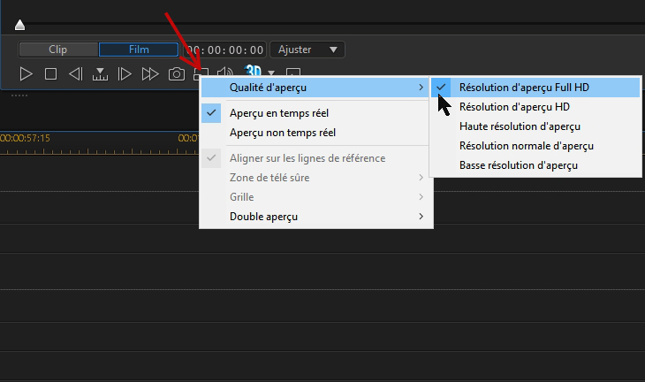Click the seek-by-unit timeline icon
This screenshot has width=645, height=382.
(x=100, y=74)
